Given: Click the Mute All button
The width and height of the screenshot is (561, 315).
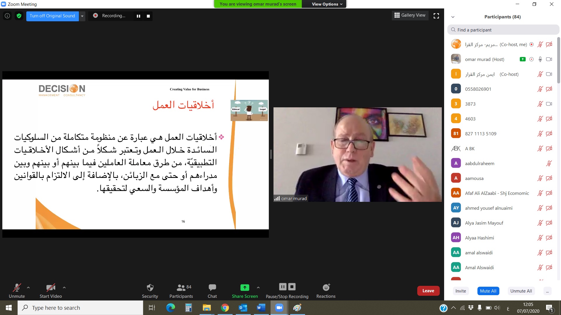Looking at the screenshot, I should (x=488, y=291).
